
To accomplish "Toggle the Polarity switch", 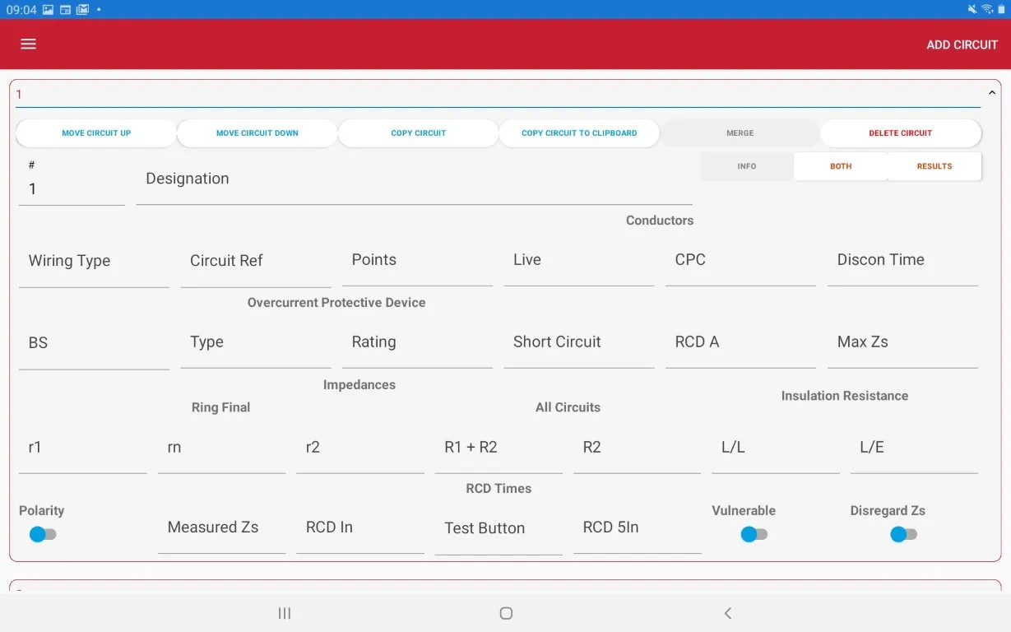I will coord(43,534).
